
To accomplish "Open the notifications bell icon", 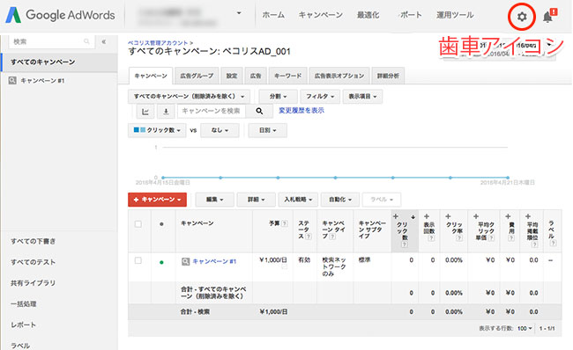I will pyautogui.click(x=547, y=17).
